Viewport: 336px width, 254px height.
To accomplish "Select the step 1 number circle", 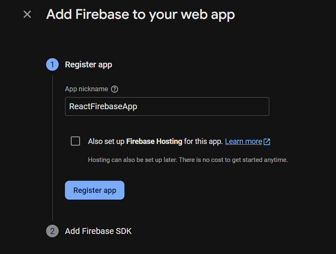I will 52,64.
